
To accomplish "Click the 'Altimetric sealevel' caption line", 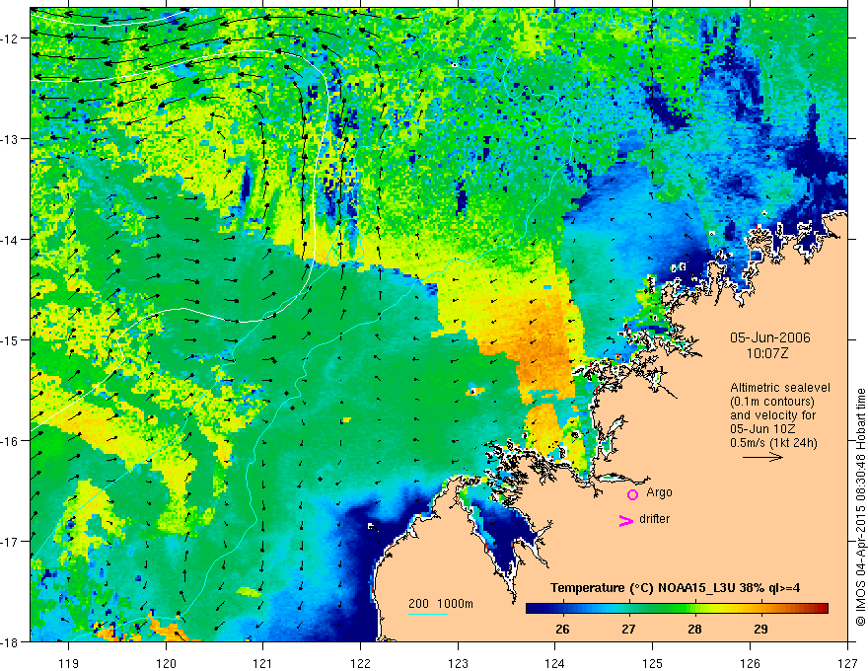I will coord(780,388).
